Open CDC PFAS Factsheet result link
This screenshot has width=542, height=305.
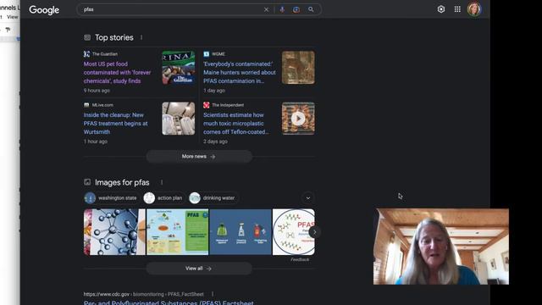[169, 302]
